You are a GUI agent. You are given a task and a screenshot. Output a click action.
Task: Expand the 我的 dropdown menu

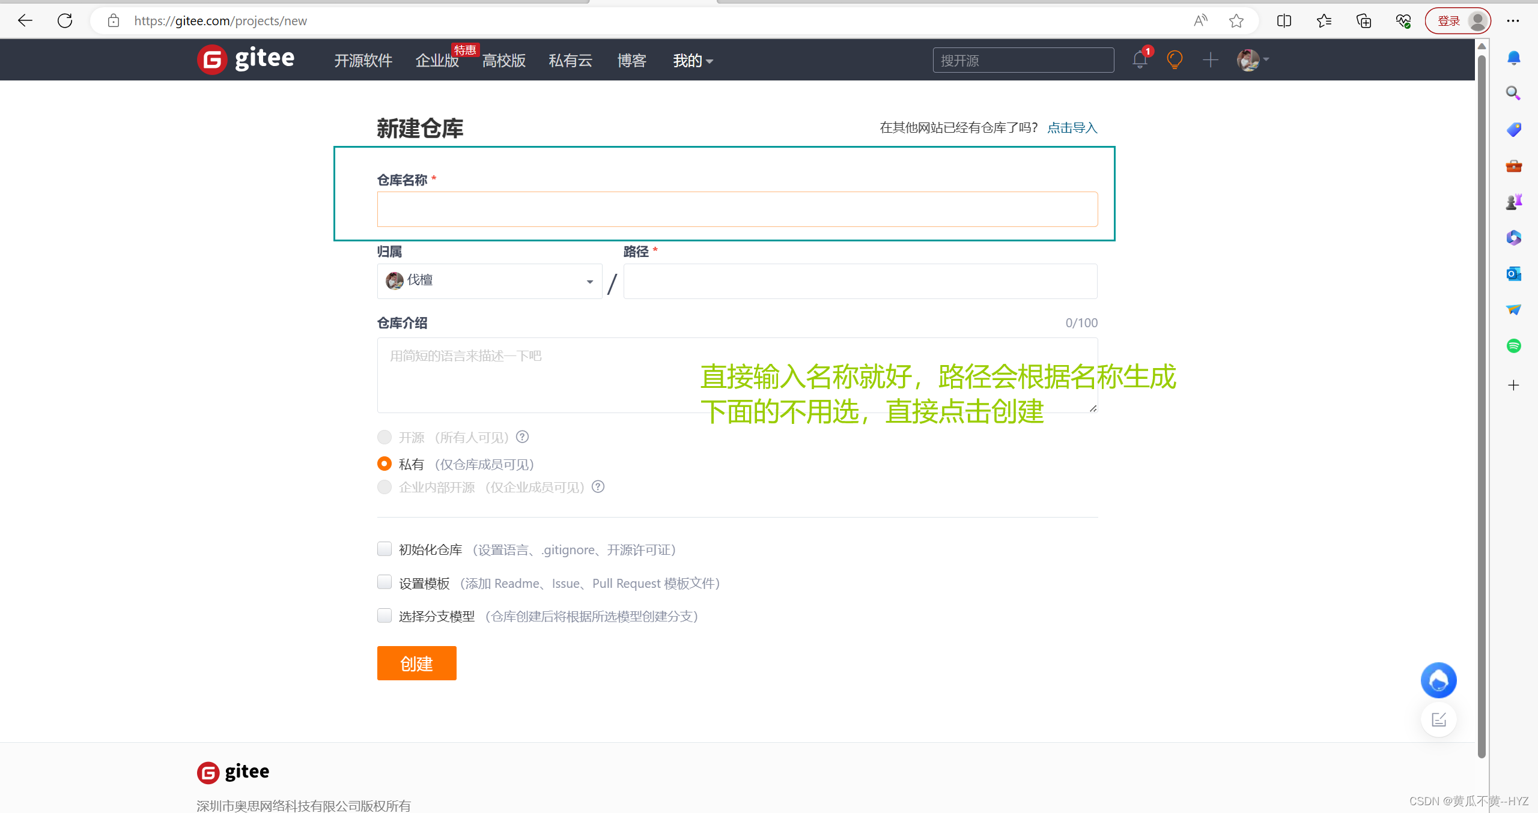[x=693, y=61]
